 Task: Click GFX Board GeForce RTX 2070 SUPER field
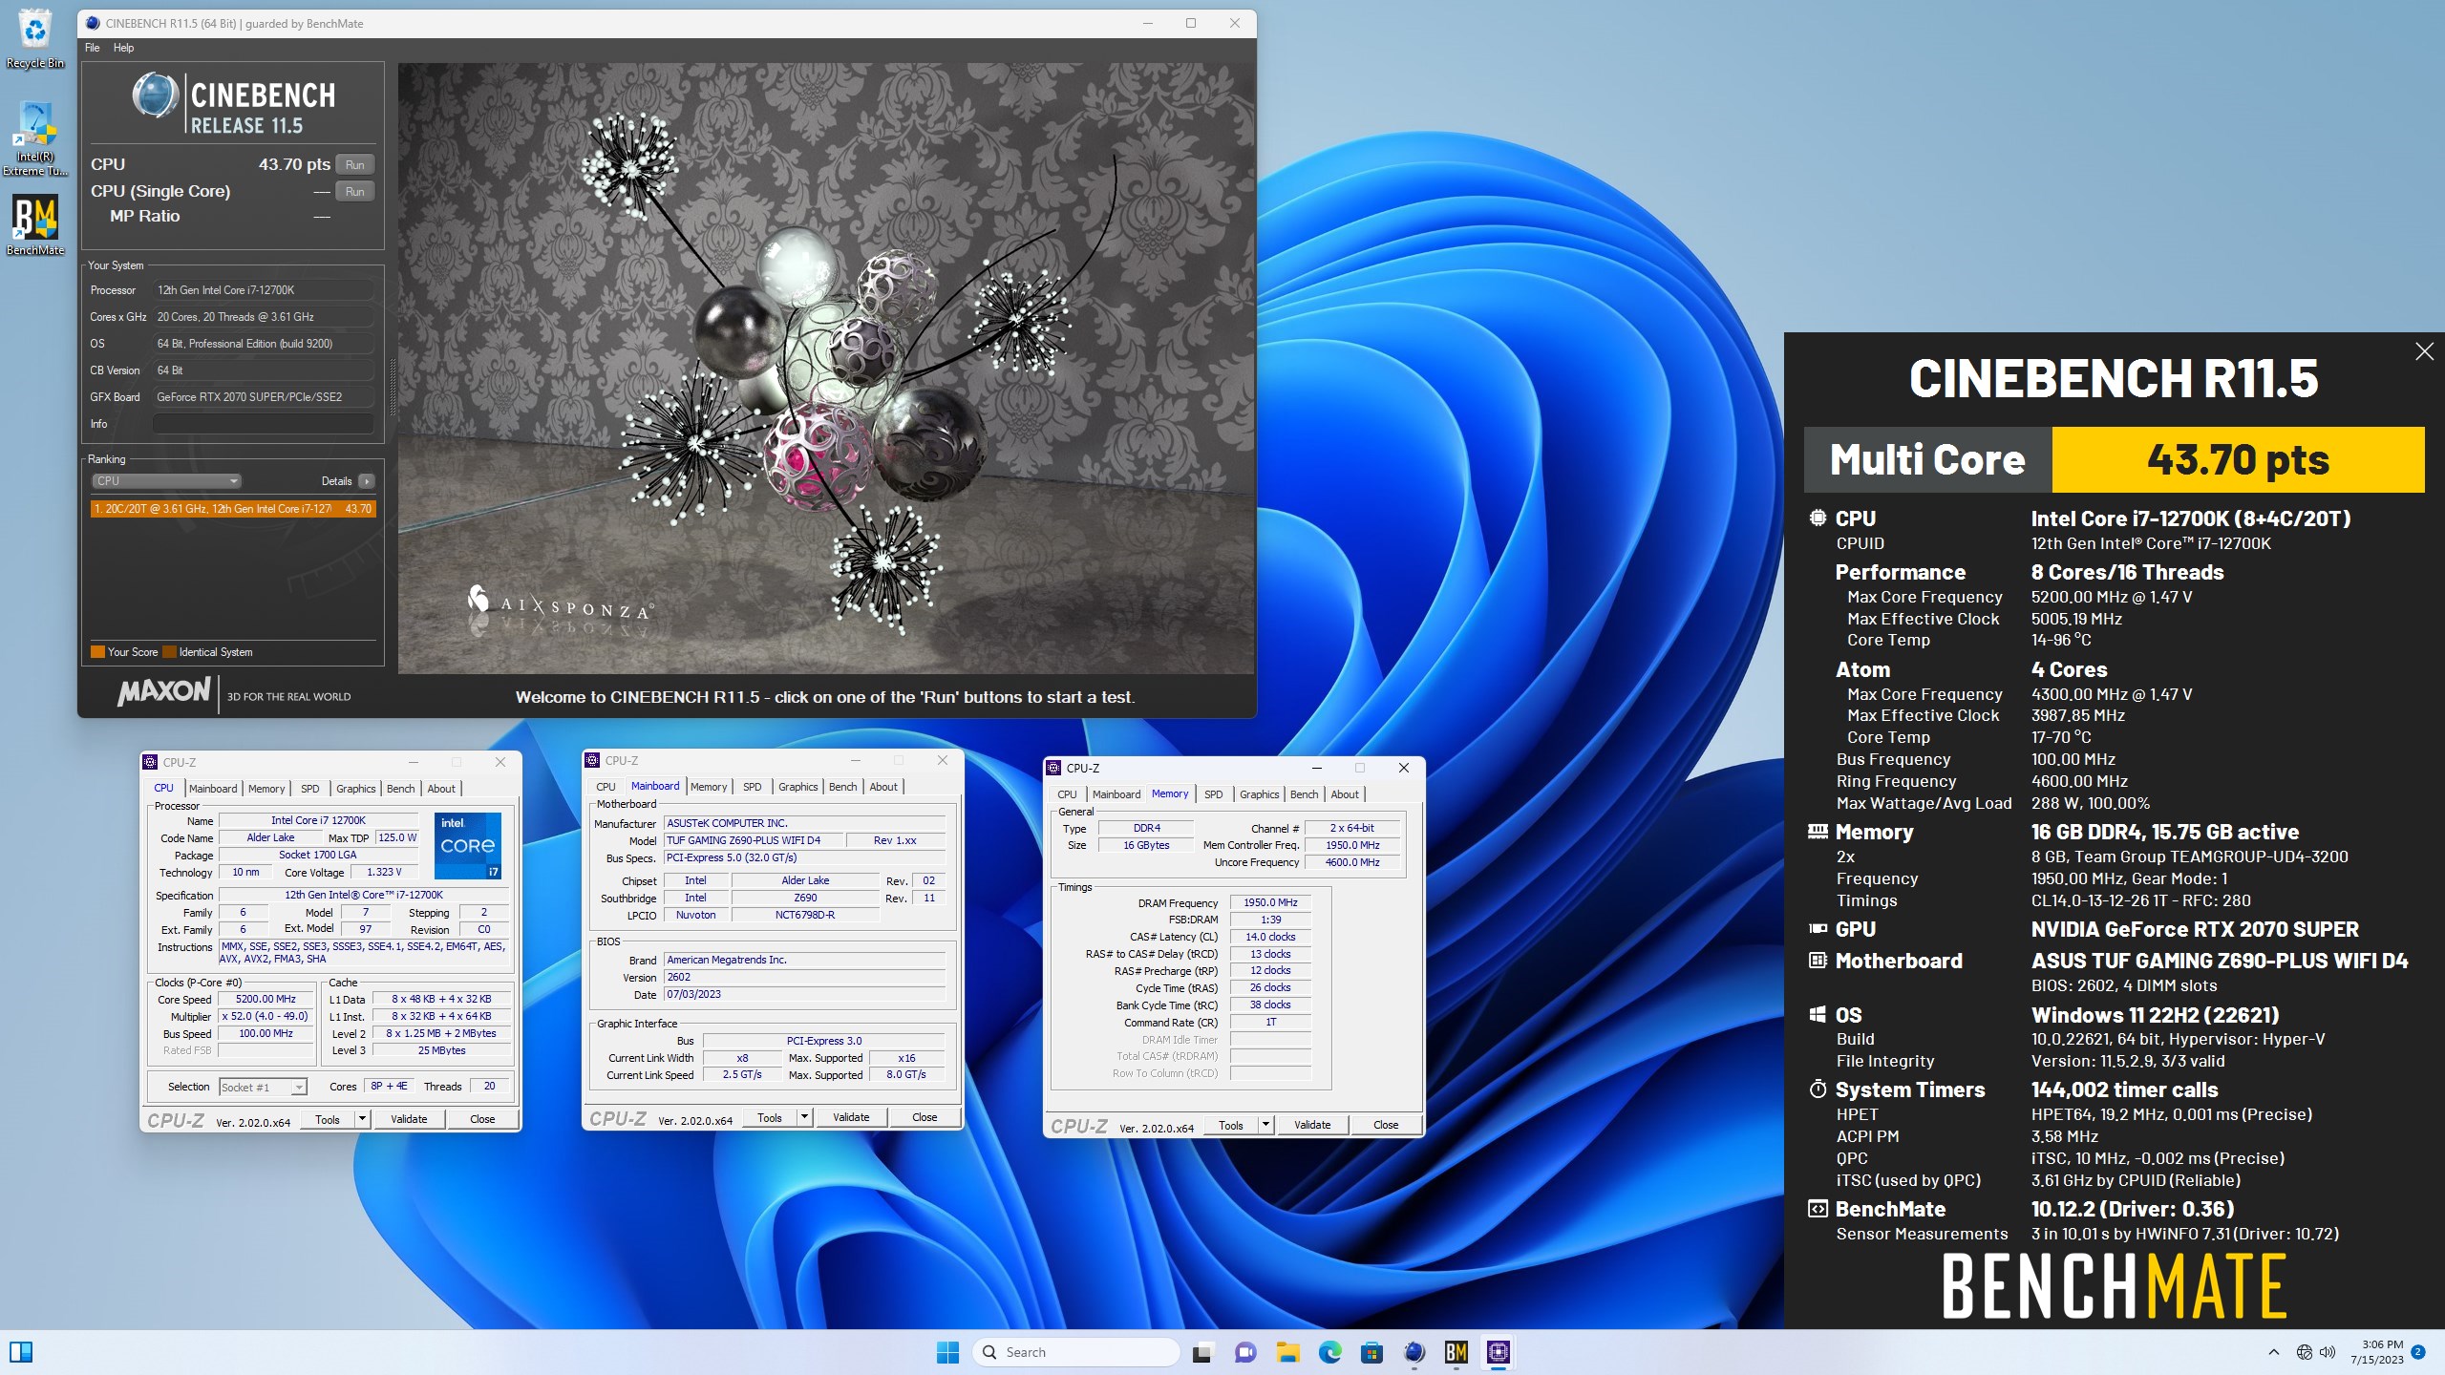click(x=264, y=397)
